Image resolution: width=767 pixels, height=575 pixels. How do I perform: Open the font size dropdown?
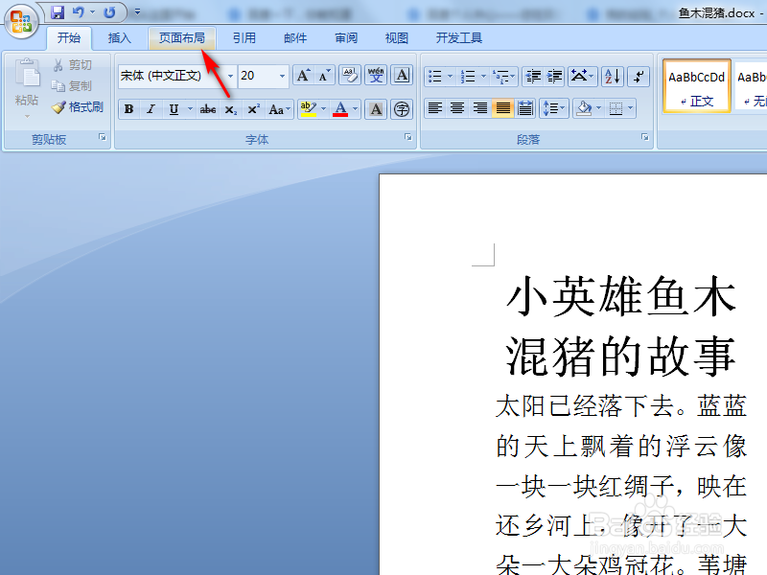(282, 75)
